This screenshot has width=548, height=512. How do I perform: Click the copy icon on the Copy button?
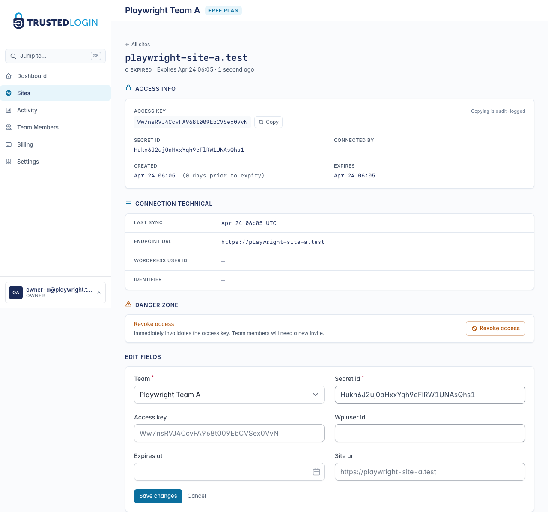coord(261,122)
